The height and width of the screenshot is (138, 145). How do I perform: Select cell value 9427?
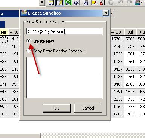point(118,69)
